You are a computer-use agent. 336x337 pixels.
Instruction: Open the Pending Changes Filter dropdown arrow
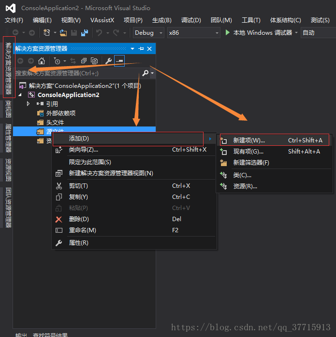[65, 61]
